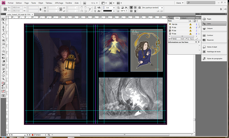
Task: Switch to the Pages tab in panel
Action: coord(171,18)
